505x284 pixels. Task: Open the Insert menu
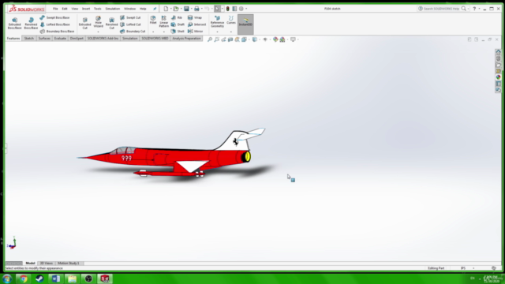tap(86, 9)
